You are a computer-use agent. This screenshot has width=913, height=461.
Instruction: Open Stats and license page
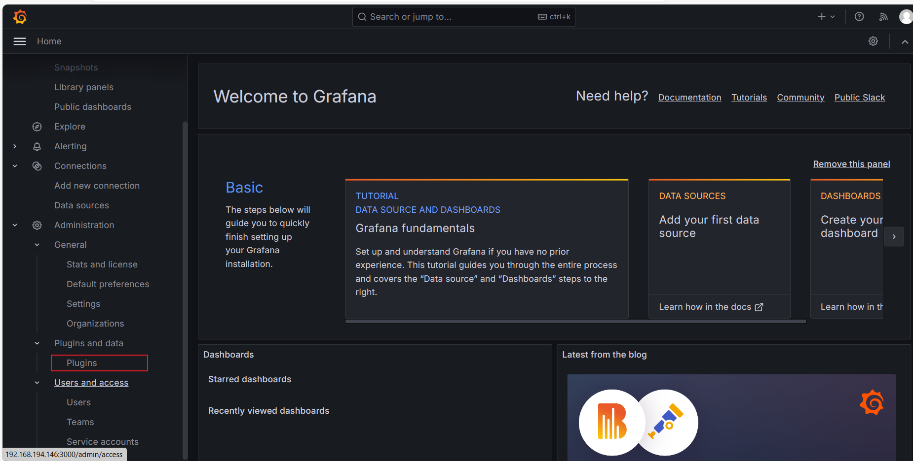click(x=102, y=264)
